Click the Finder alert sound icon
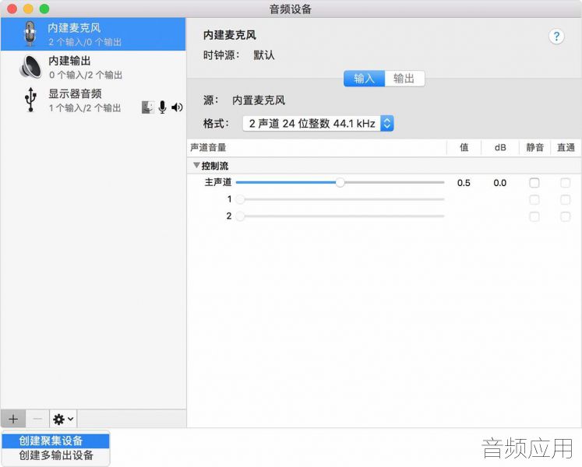This screenshot has height=467, width=582. [x=148, y=107]
